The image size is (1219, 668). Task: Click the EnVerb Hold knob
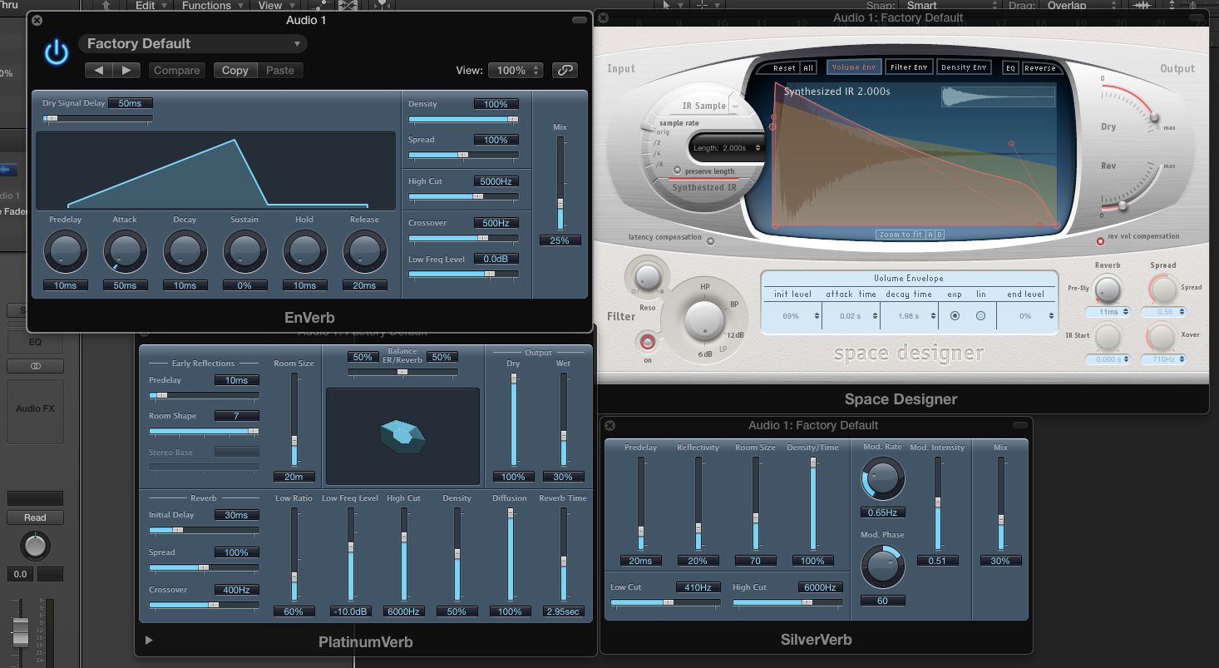pyautogui.click(x=305, y=250)
